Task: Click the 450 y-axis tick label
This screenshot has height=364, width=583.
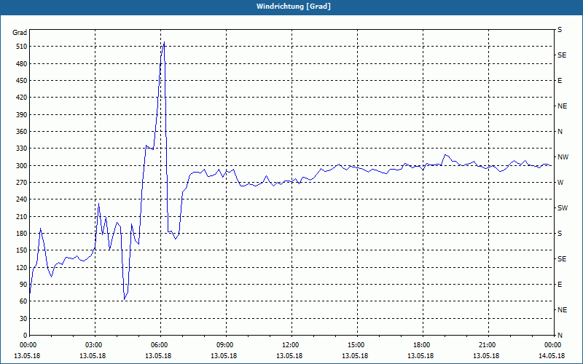Action: click(x=21, y=81)
